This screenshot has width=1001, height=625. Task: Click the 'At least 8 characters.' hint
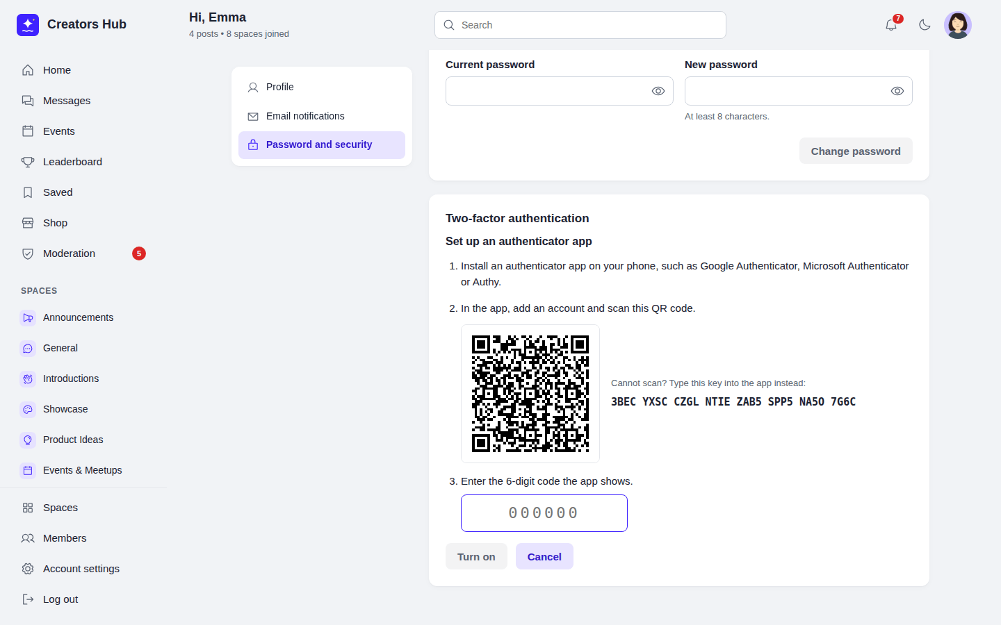(727, 117)
